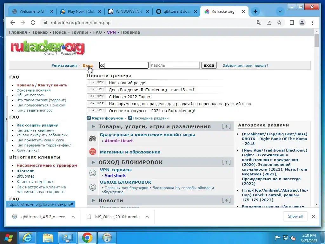
Task: Collapse ОБХОД БЛОКИРОВОК category triangle
Action: tap(93, 162)
